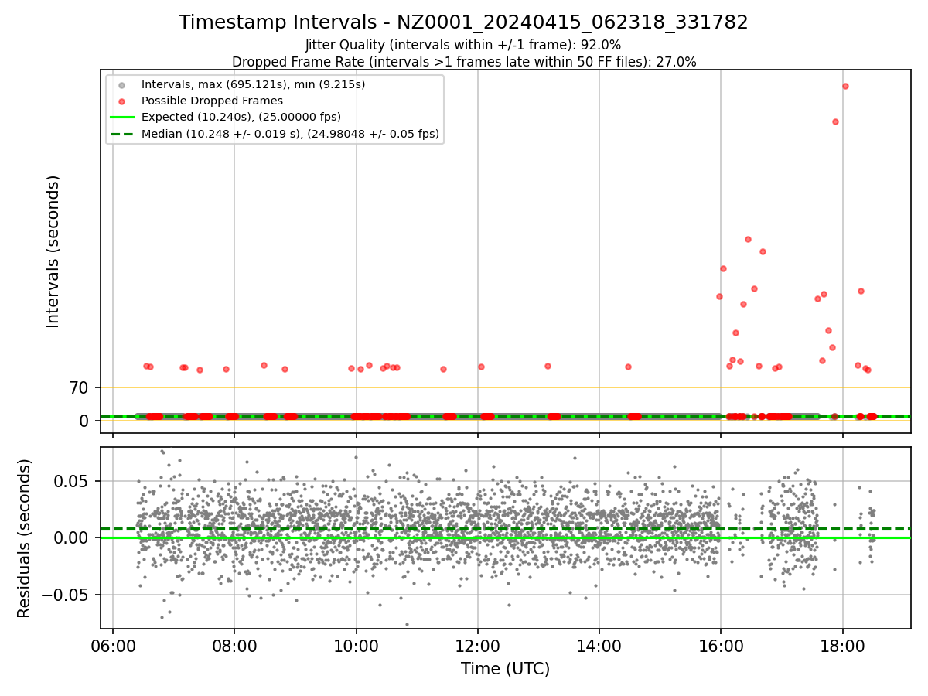Click legend entry 'Expected (10.240s), (25.00000 fps)'
The width and height of the screenshot is (928, 696).
pos(241,117)
